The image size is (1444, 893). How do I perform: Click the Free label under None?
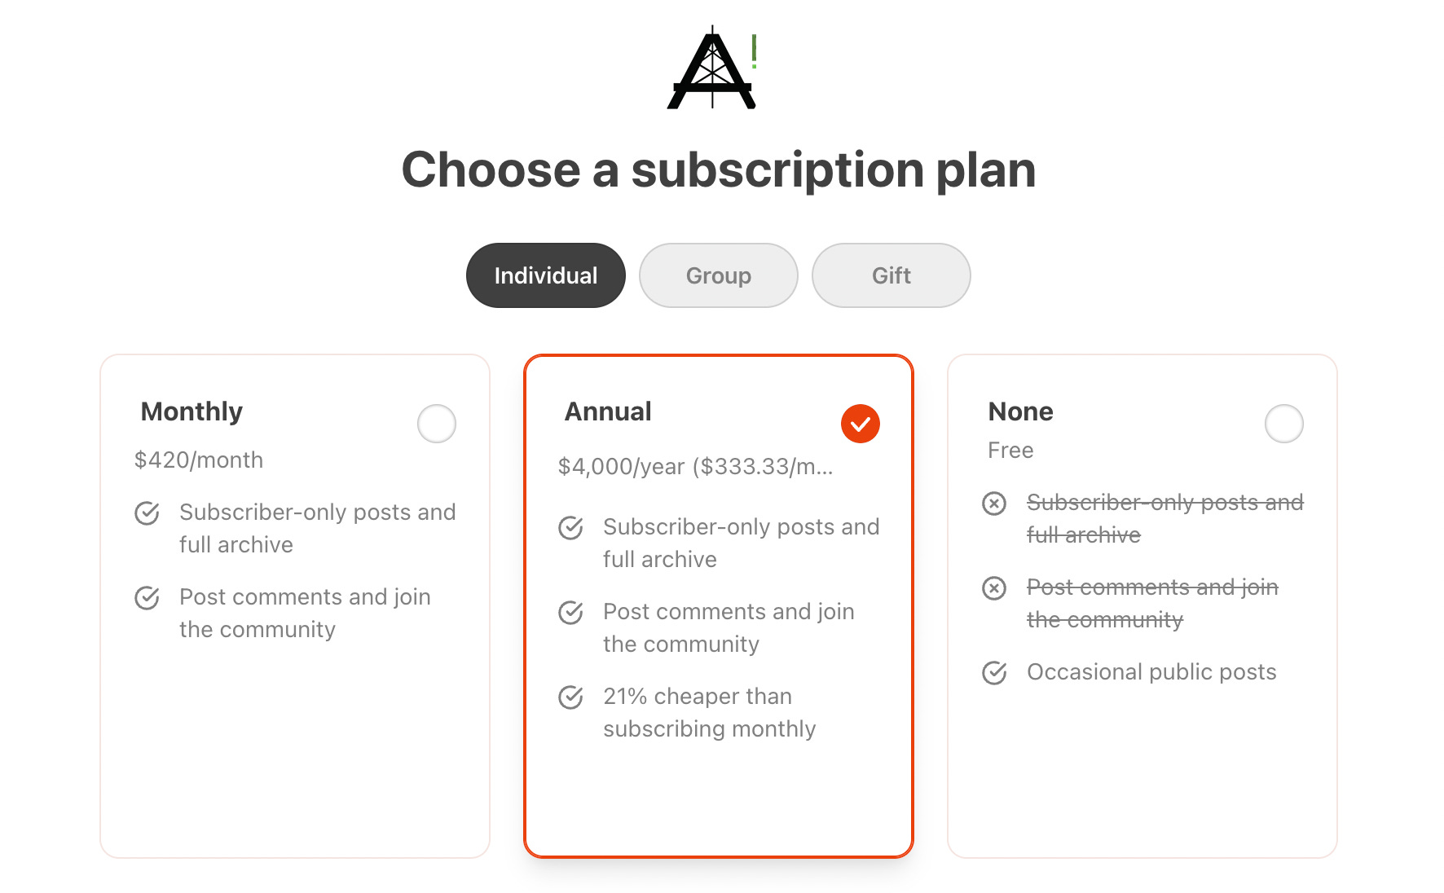(x=1010, y=450)
